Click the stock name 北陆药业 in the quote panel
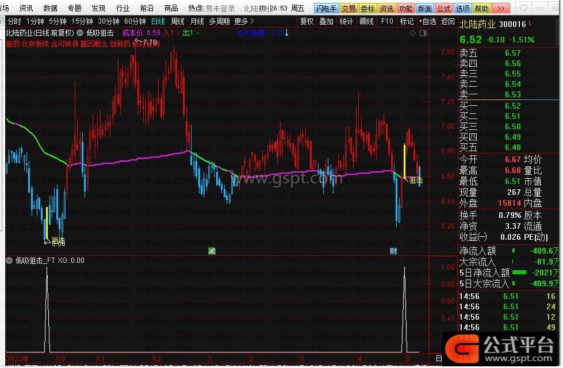The image size is (563, 368). [x=477, y=24]
